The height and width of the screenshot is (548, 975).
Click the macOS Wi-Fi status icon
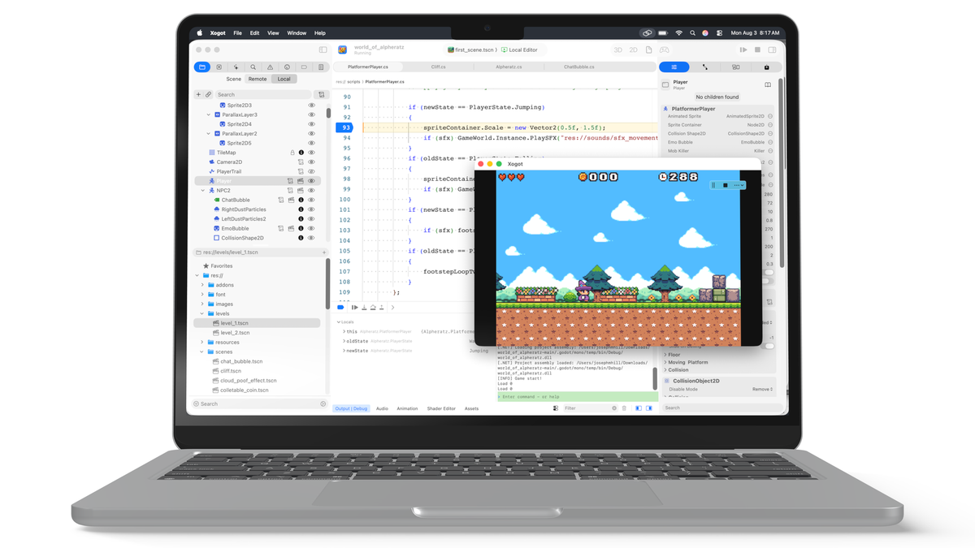tap(678, 33)
